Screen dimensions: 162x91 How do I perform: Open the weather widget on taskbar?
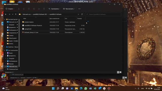(6, 88)
